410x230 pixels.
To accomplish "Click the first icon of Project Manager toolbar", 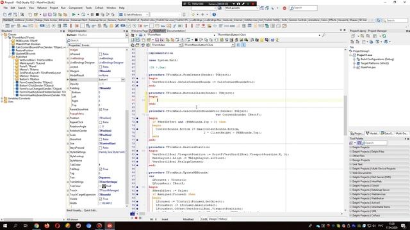I will [353, 36].
